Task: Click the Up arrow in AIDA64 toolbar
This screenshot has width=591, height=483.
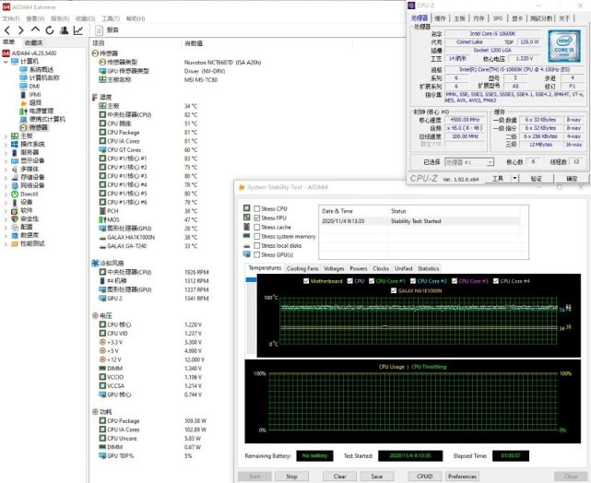Action: tap(37, 29)
